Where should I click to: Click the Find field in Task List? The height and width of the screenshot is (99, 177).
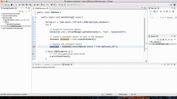coord(154,18)
